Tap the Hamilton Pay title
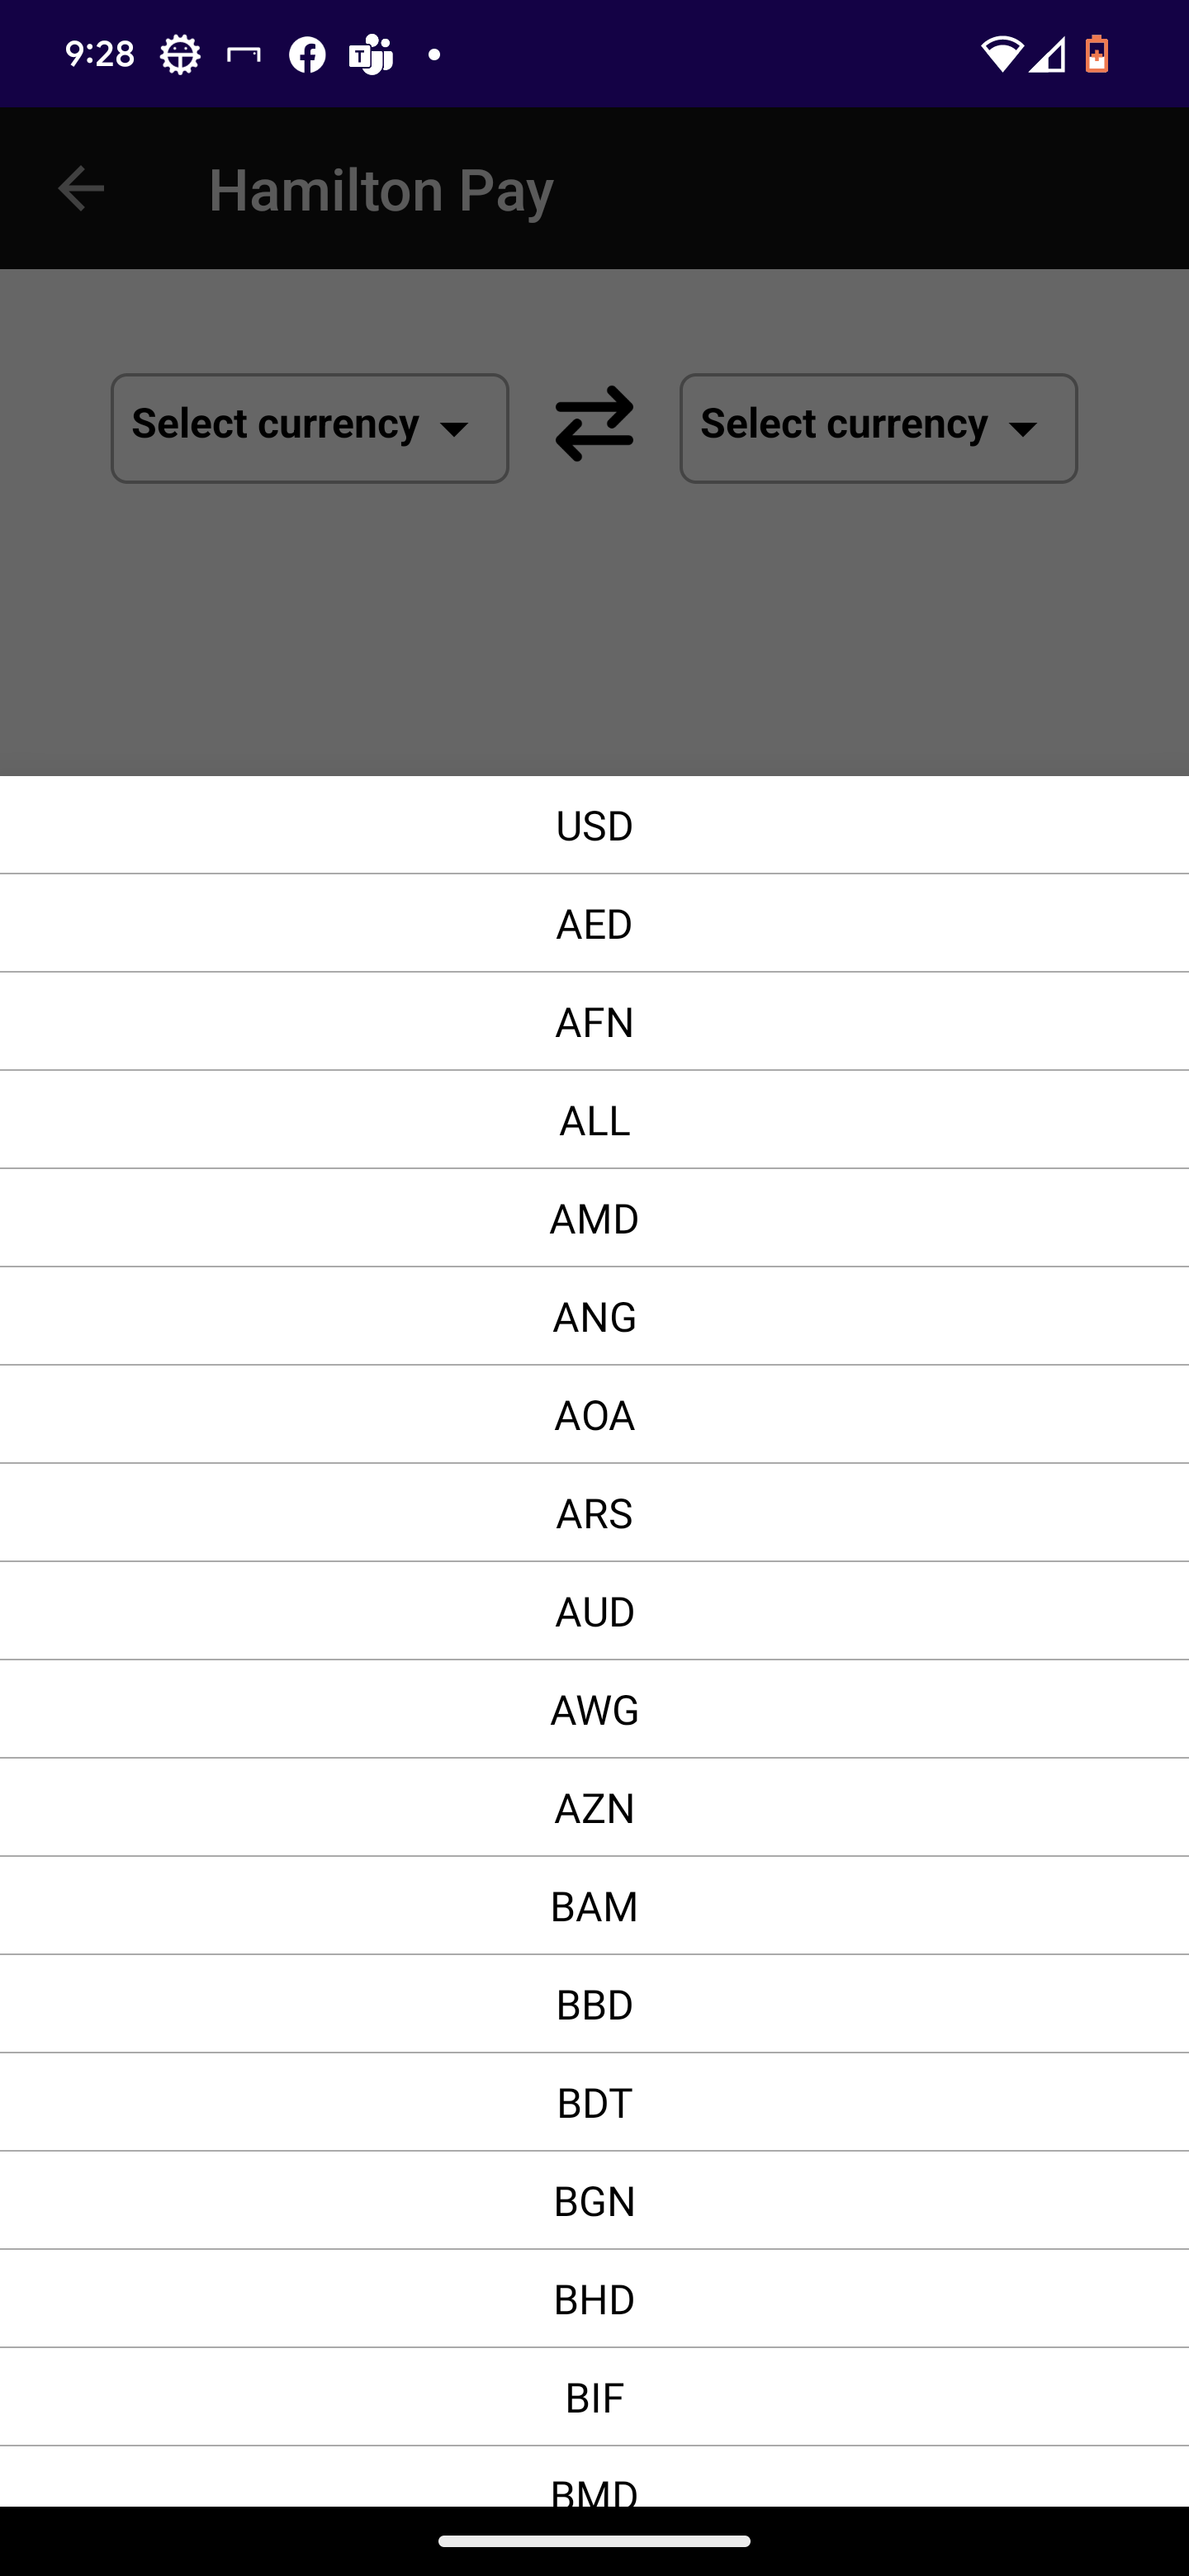 pyautogui.click(x=380, y=190)
